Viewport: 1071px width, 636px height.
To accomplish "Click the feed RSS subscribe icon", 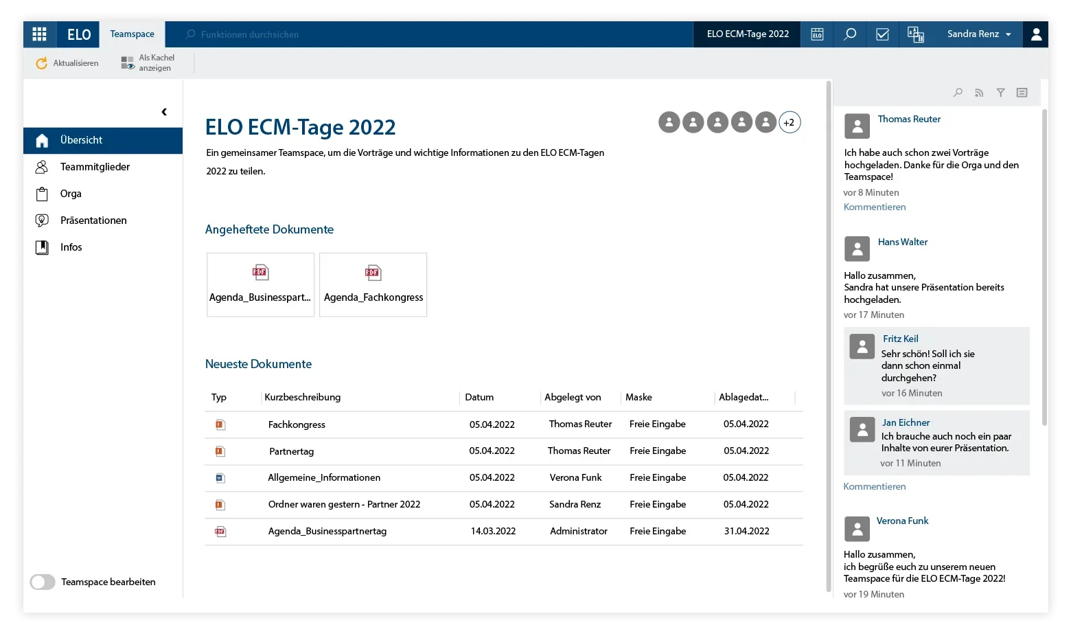I will tap(979, 93).
